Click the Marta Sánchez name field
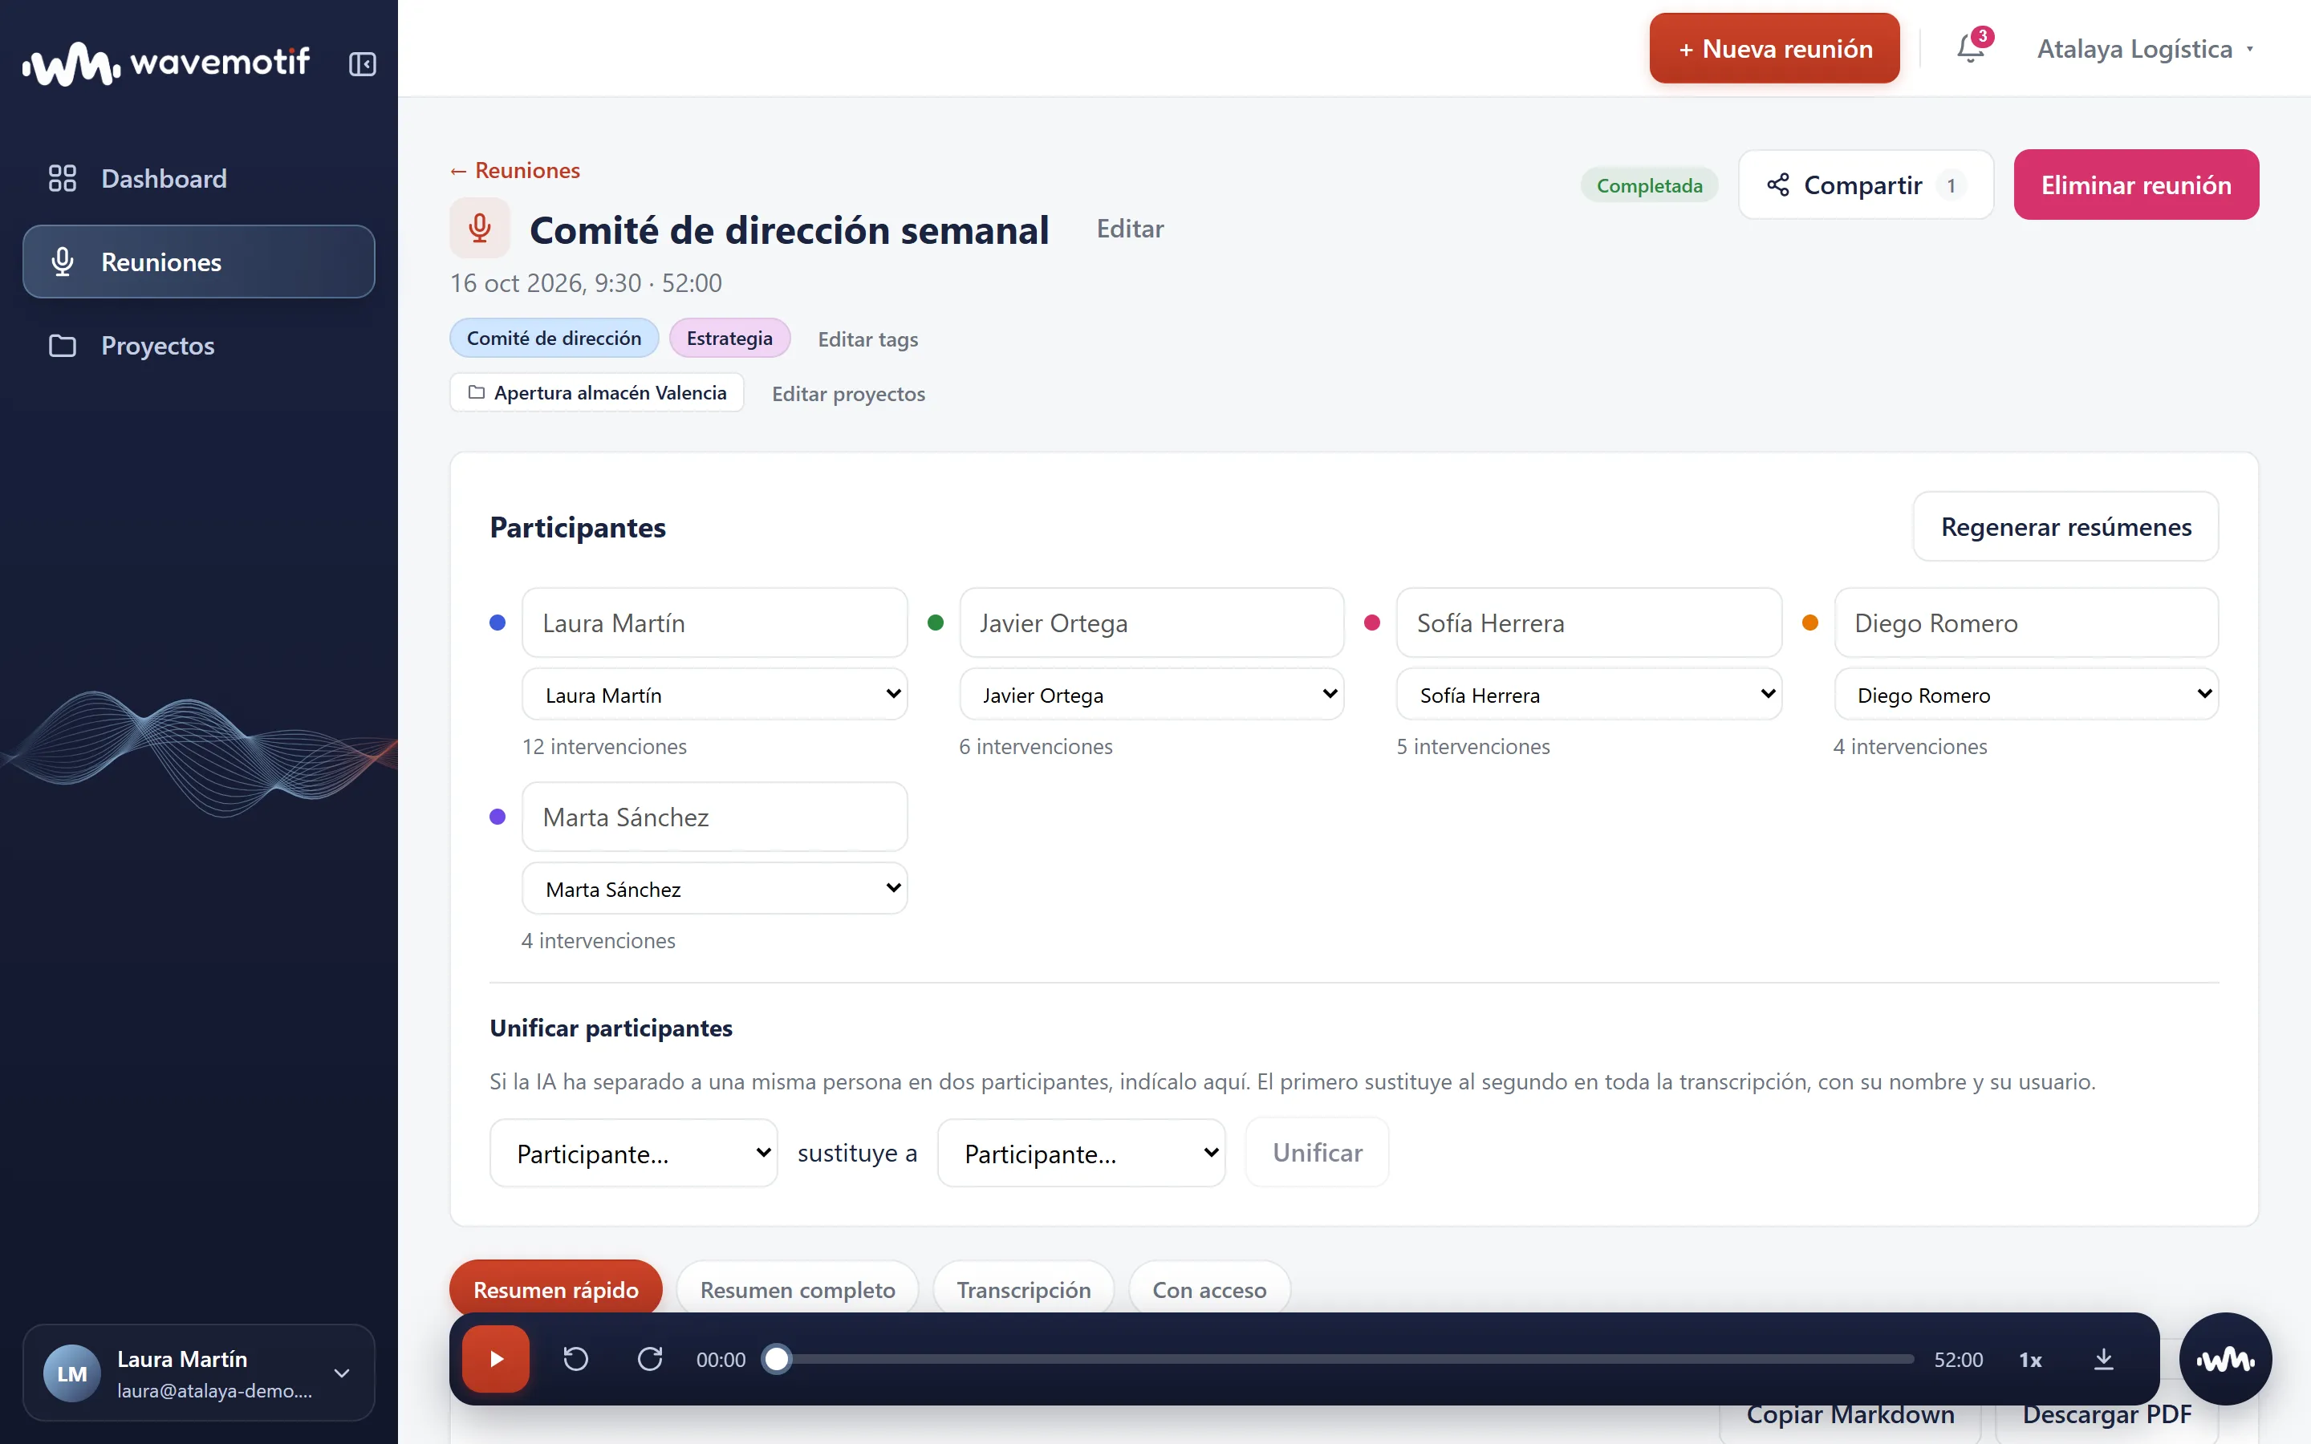Screen dimensions: 2311x1444 [x=714, y=817]
